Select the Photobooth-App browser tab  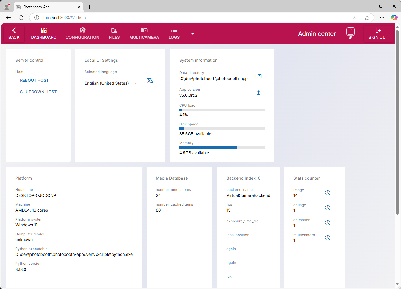coord(49,7)
